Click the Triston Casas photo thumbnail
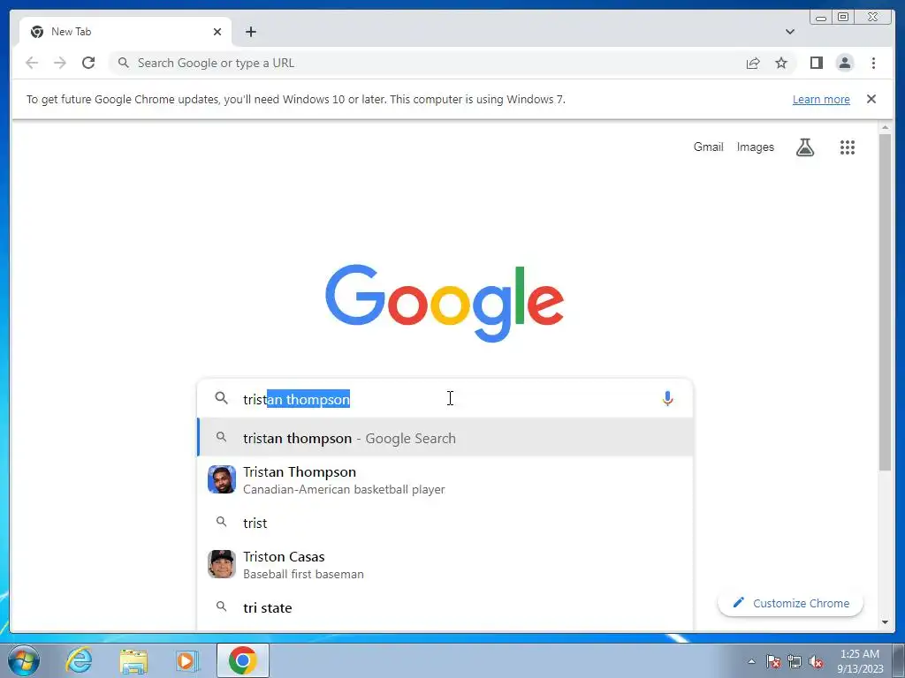This screenshot has width=905, height=678. click(x=222, y=564)
